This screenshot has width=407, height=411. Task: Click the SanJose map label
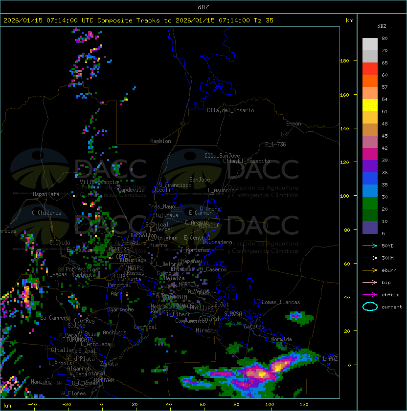click(200, 180)
